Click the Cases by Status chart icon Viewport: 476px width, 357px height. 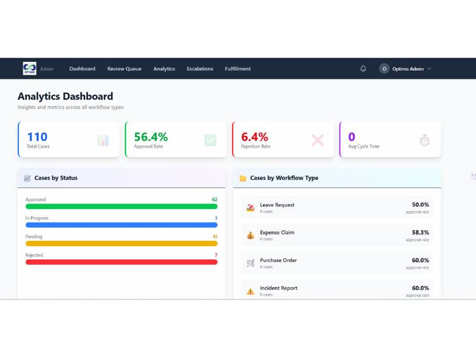pos(27,178)
